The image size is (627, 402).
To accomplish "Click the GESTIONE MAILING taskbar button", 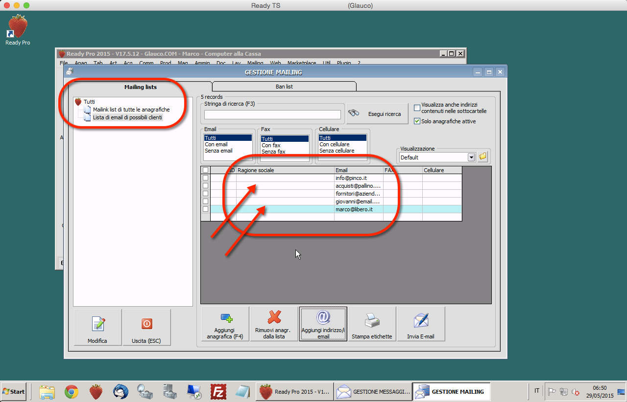I will click(x=452, y=391).
